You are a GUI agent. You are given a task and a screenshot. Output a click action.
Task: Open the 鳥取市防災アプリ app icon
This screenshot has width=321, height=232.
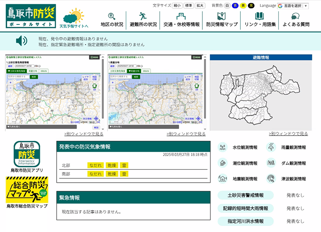(27, 154)
